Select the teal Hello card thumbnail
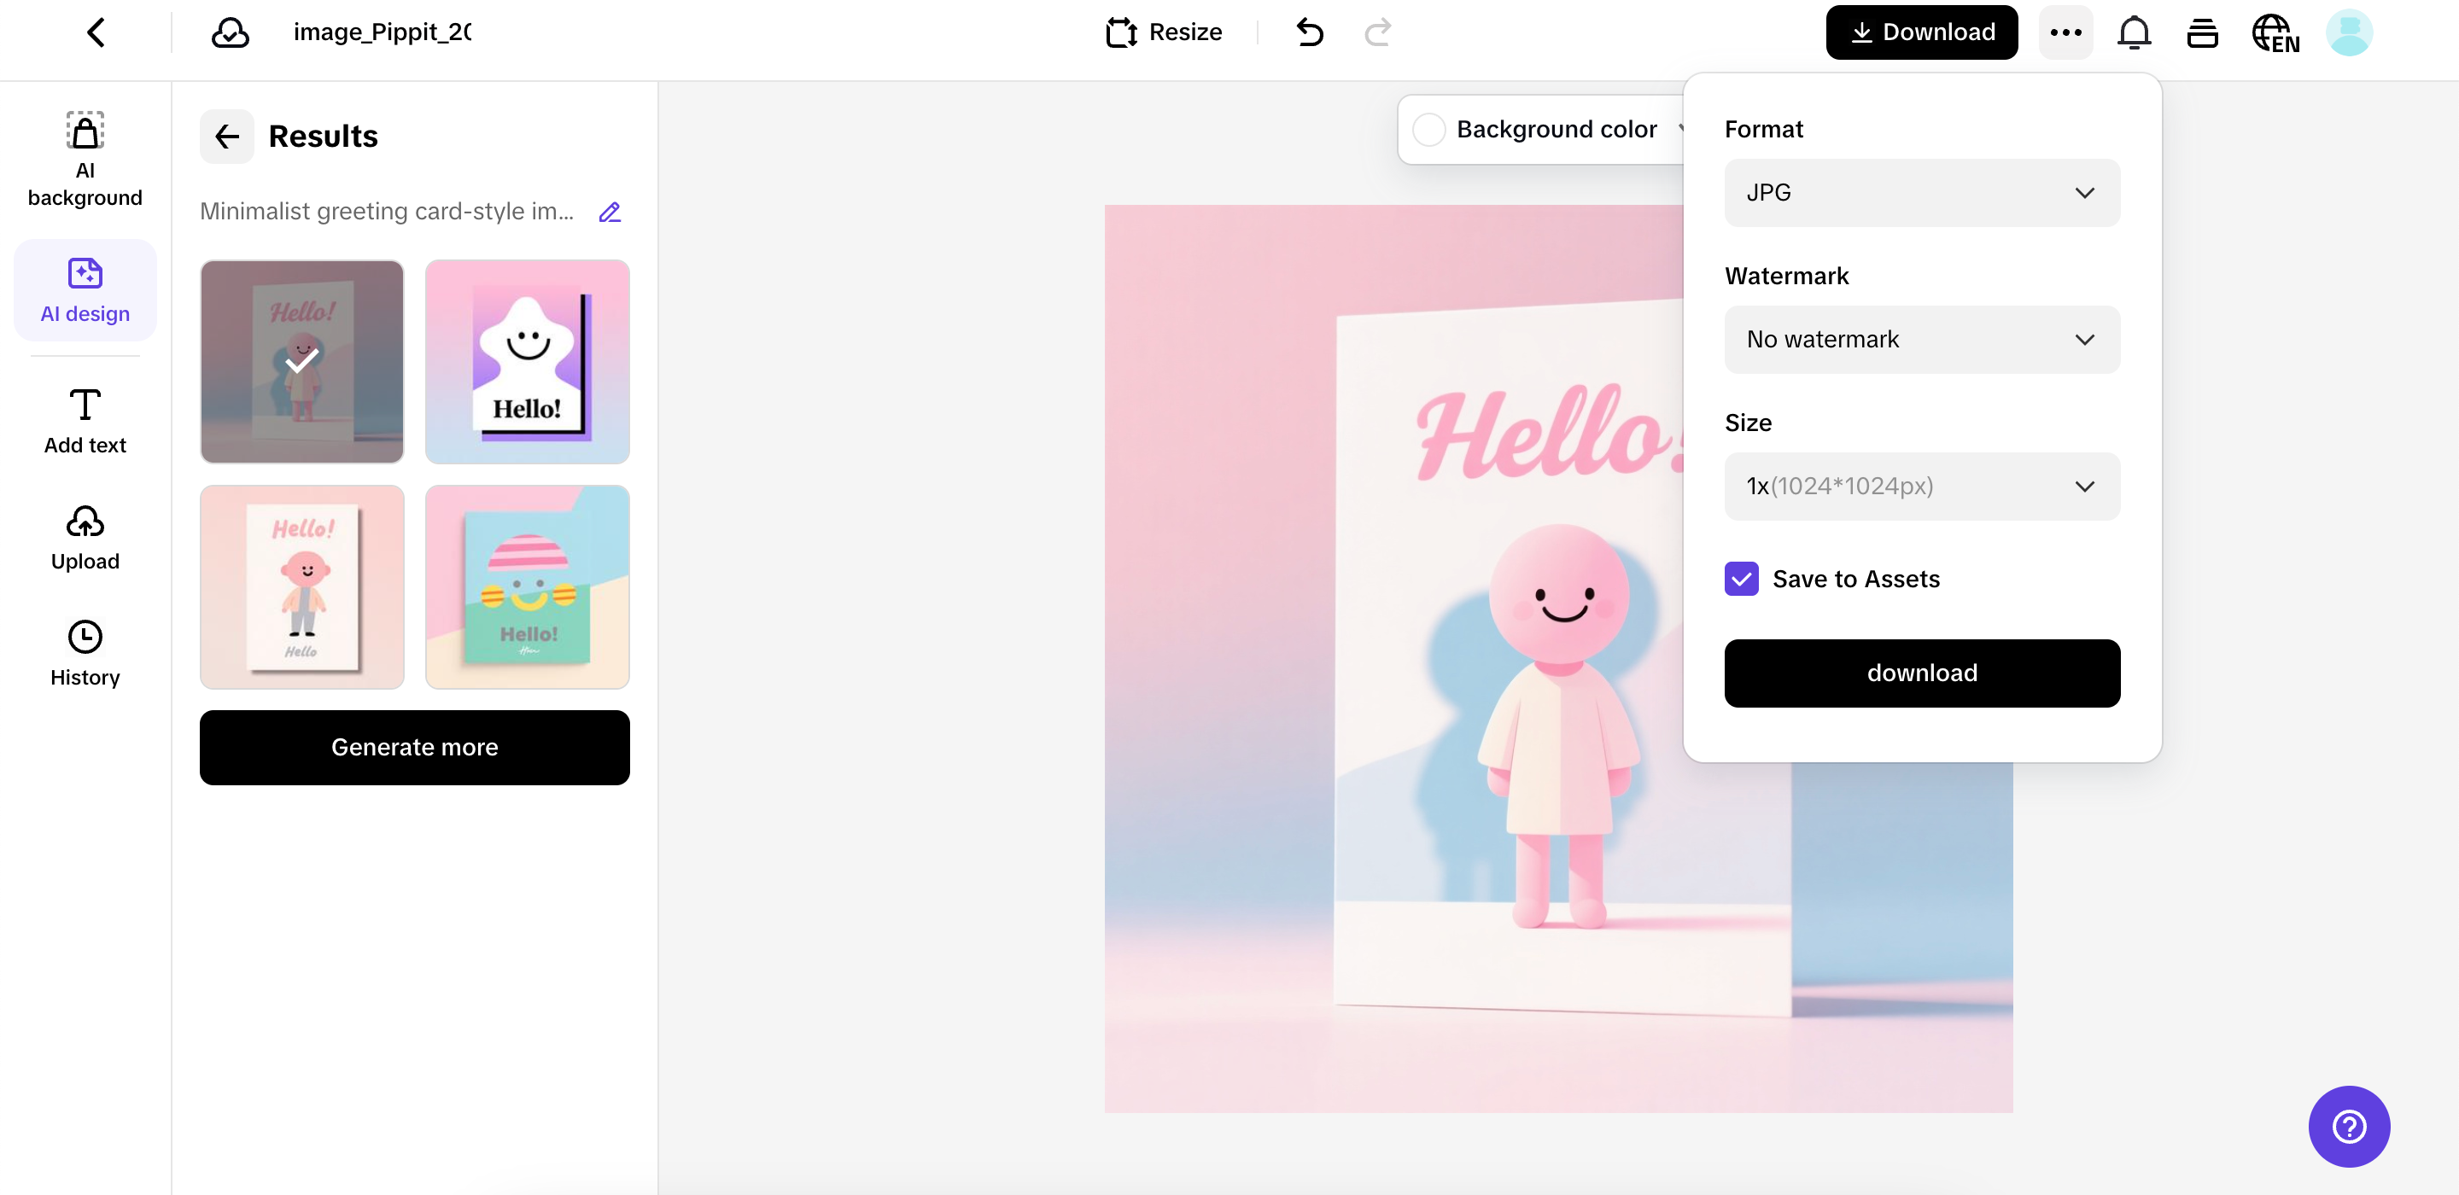Screen dimensions: 2459x1195 pyautogui.click(x=527, y=587)
